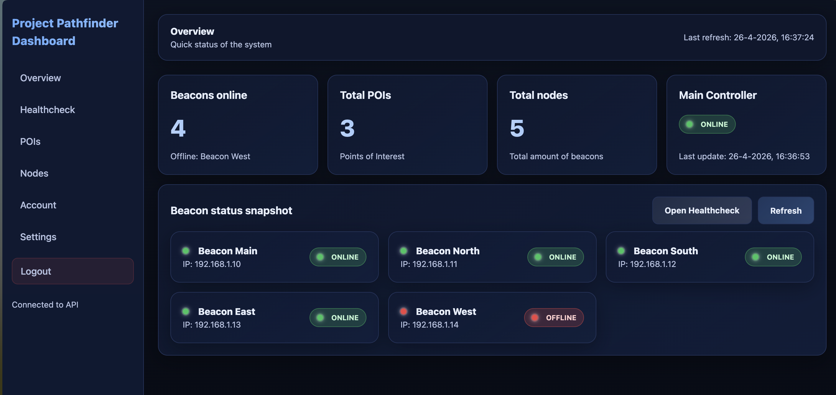Refresh the beacon status snapshot
The image size is (836, 395).
pyautogui.click(x=786, y=211)
